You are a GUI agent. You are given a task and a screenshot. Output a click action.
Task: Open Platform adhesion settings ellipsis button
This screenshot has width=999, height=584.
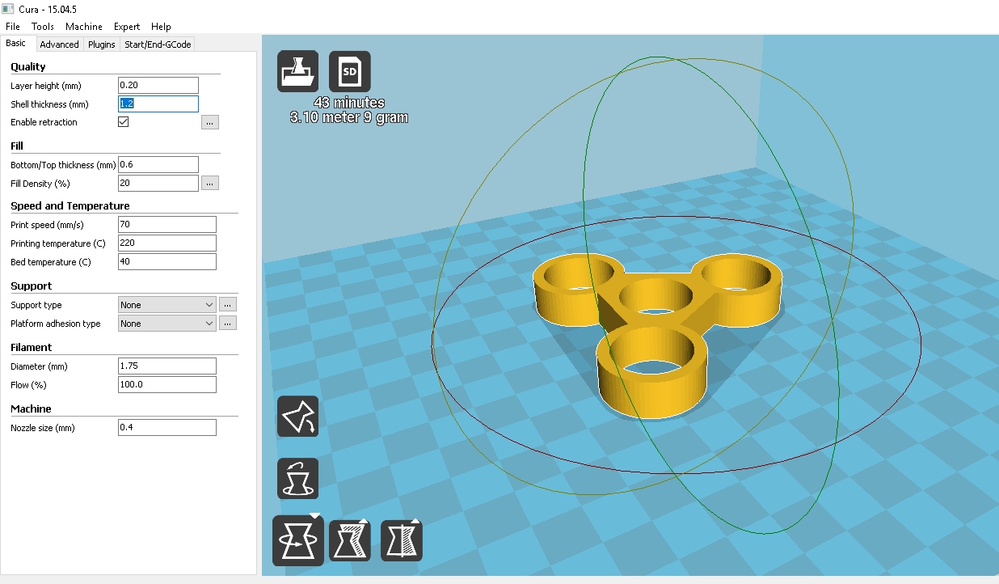(228, 324)
